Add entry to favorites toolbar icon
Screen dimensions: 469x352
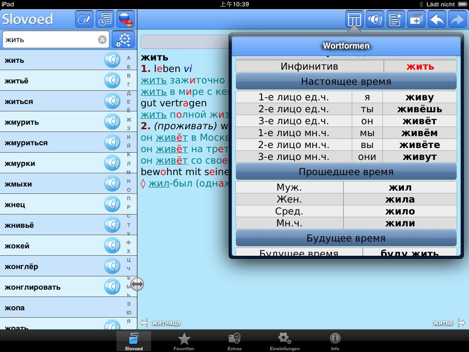pyautogui.click(x=395, y=19)
